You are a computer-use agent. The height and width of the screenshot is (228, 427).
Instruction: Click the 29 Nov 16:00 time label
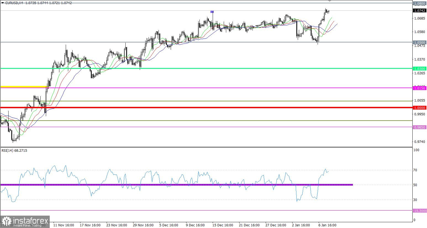click(143, 225)
